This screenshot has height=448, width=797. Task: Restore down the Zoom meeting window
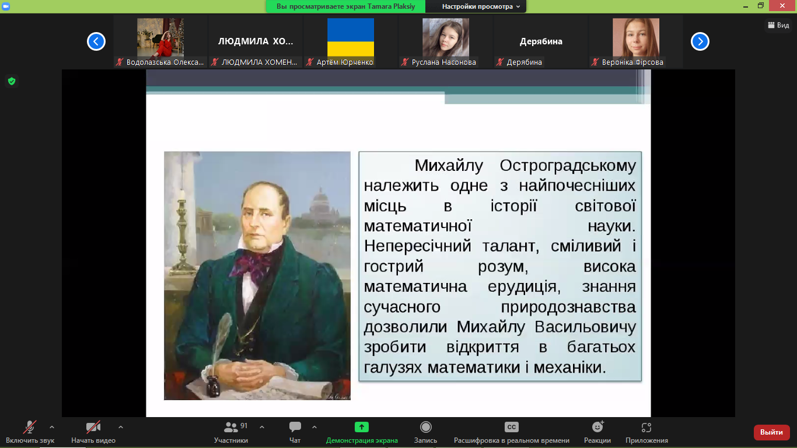(761, 6)
